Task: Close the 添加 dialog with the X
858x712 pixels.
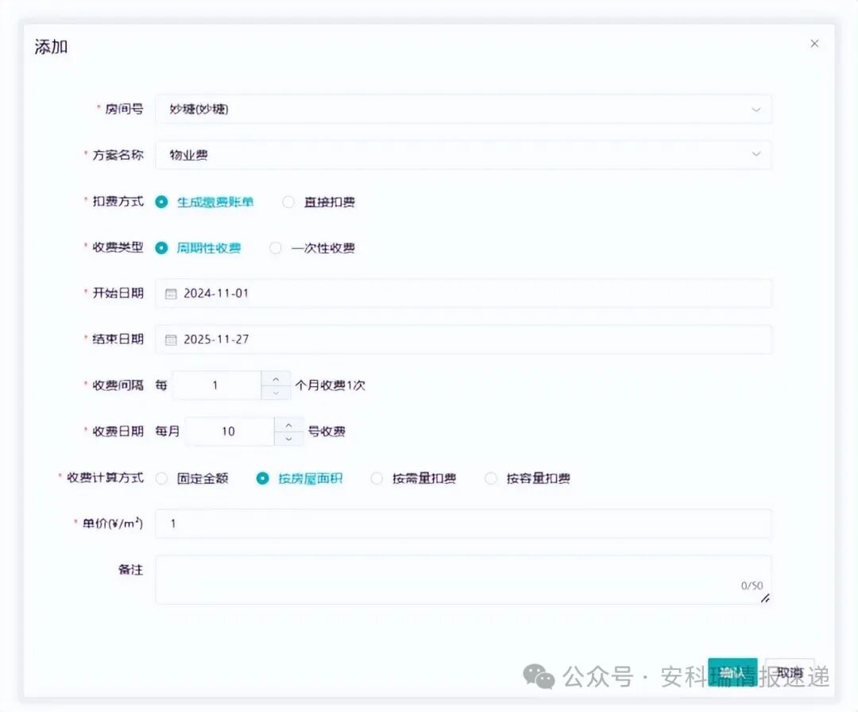Action: point(814,44)
